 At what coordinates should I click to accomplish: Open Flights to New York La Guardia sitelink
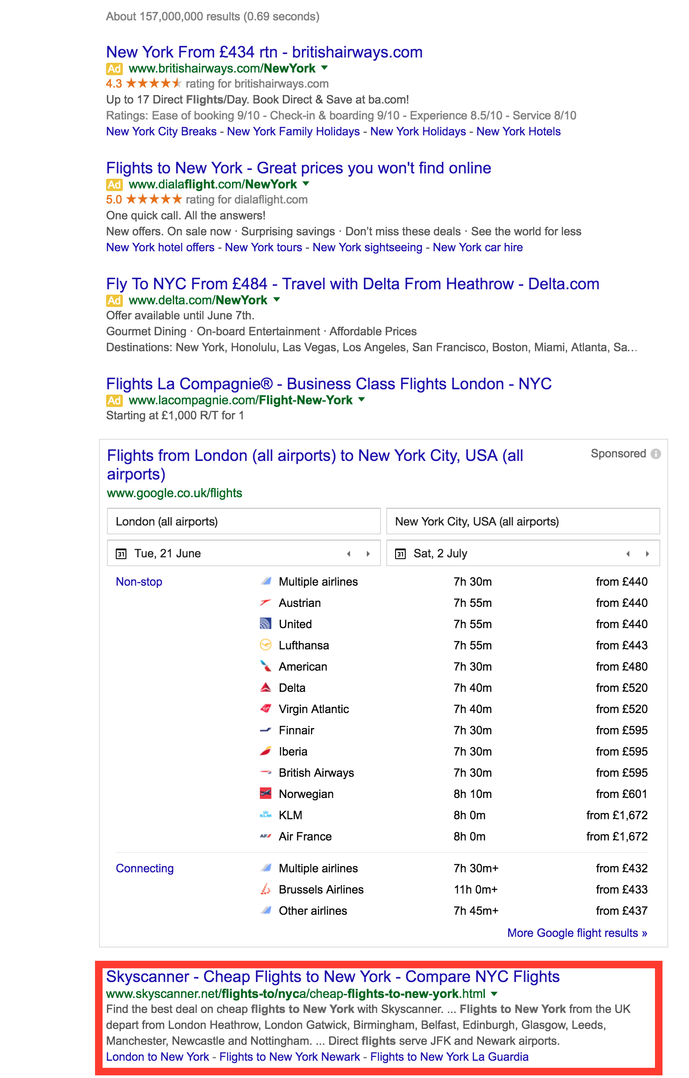[449, 1057]
